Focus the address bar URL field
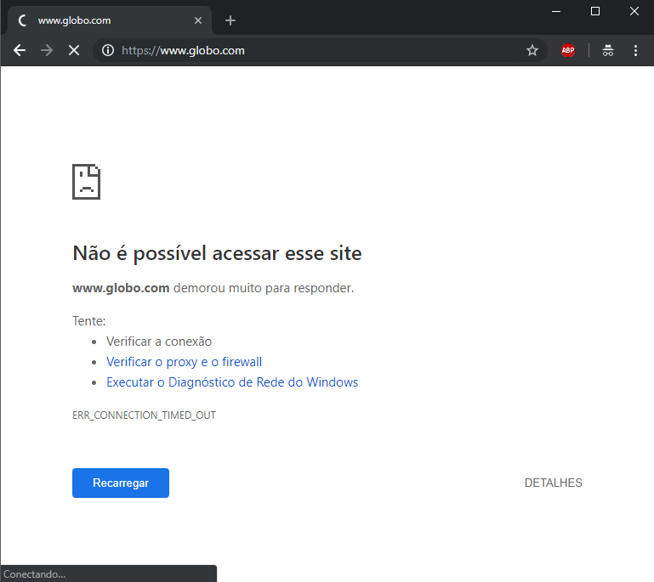The image size is (654, 582). coord(315,51)
